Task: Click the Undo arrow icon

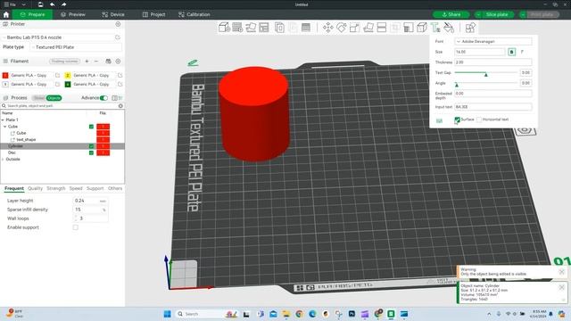Action: click(53, 4)
